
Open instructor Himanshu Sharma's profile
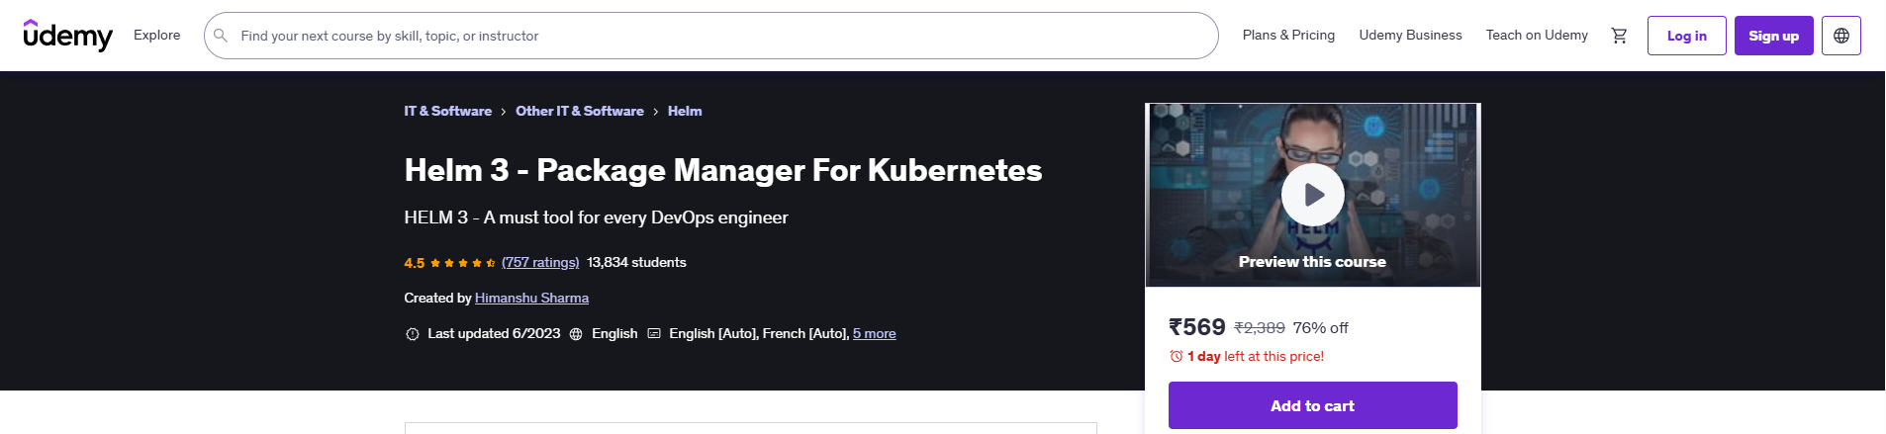pyautogui.click(x=531, y=299)
